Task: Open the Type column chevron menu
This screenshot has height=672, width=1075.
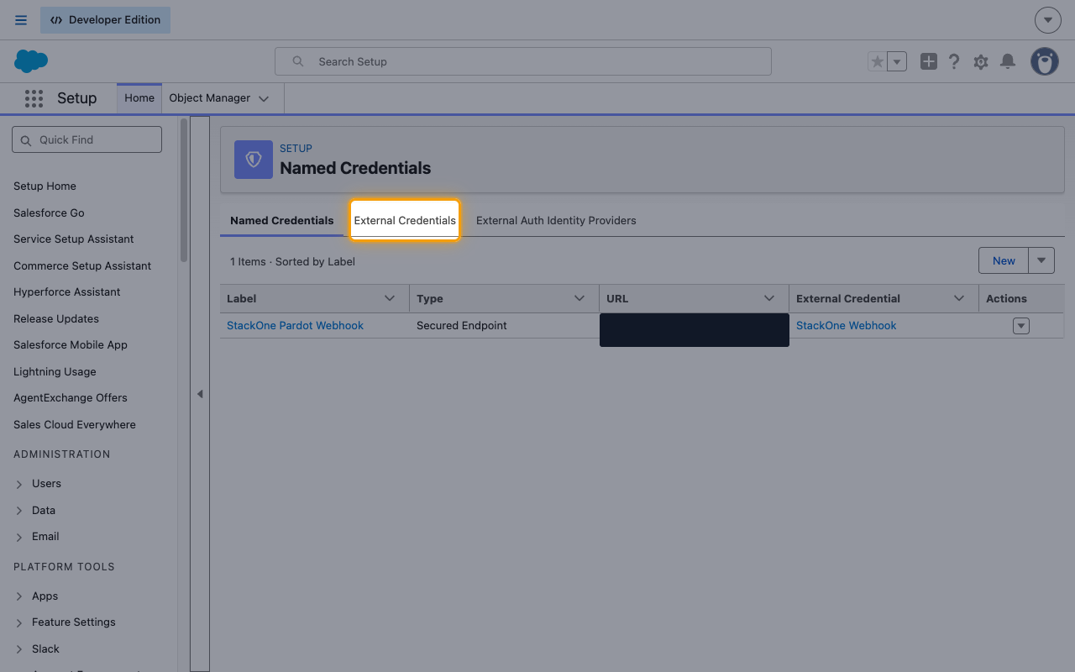Action: [x=579, y=298]
